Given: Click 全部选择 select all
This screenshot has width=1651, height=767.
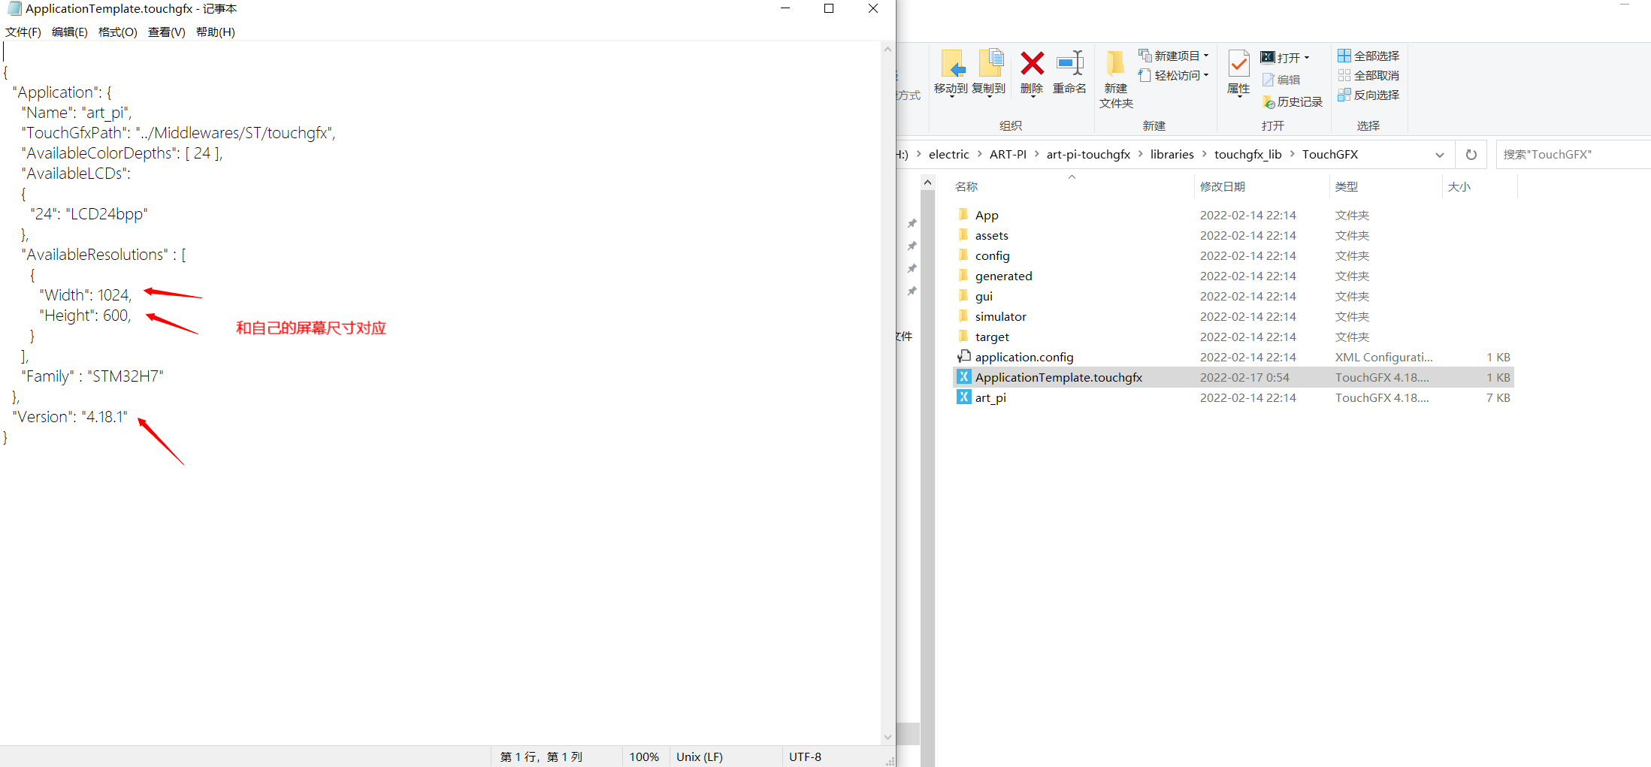Looking at the screenshot, I should 1368,56.
